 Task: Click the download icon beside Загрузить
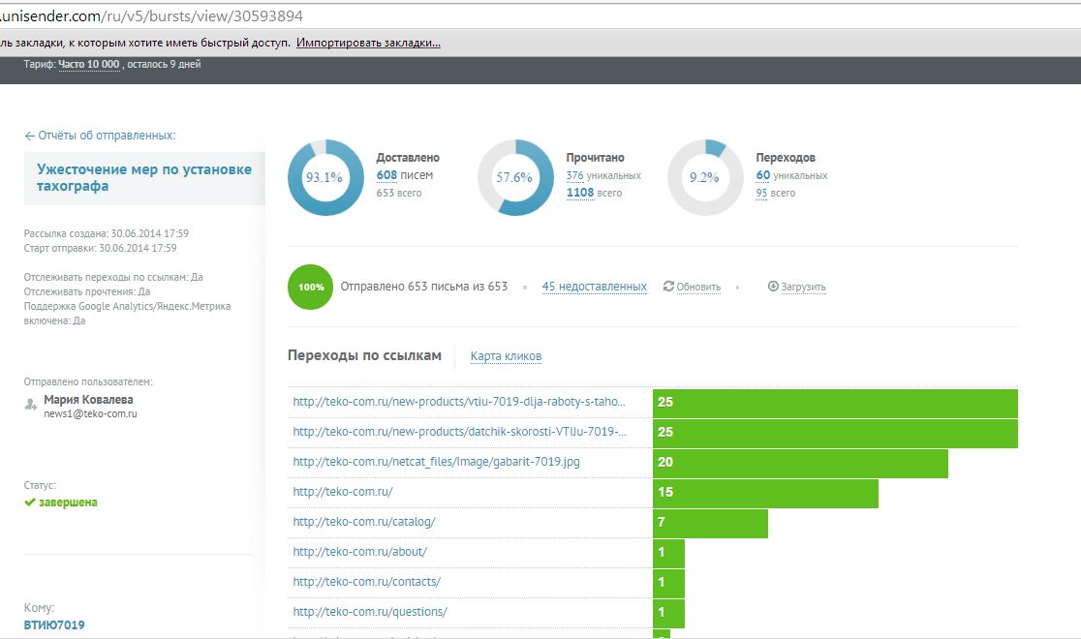click(x=773, y=286)
